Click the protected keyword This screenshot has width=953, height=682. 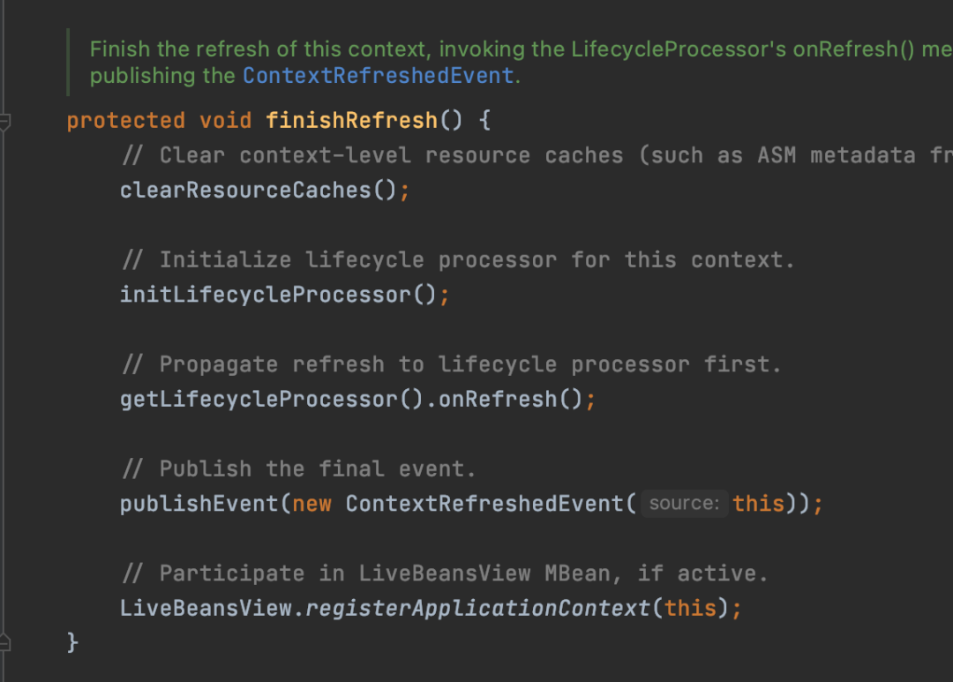(126, 120)
